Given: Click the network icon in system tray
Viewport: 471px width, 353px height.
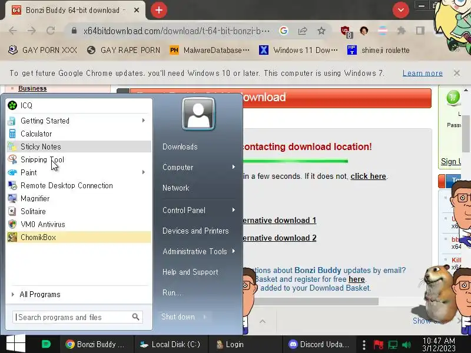Looking at the screenshot, I should click(392, 345).
